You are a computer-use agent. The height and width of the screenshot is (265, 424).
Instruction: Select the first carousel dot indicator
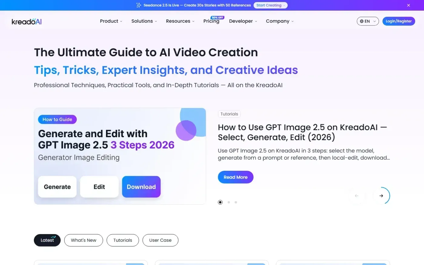pos(220,202)
